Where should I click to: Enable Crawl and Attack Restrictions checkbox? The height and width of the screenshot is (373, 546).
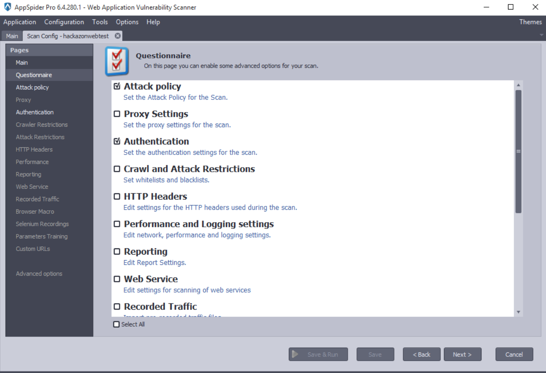tap(117, 169)
